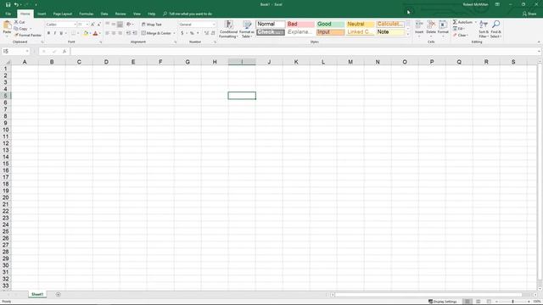Apply percent style format

(192, 33)
